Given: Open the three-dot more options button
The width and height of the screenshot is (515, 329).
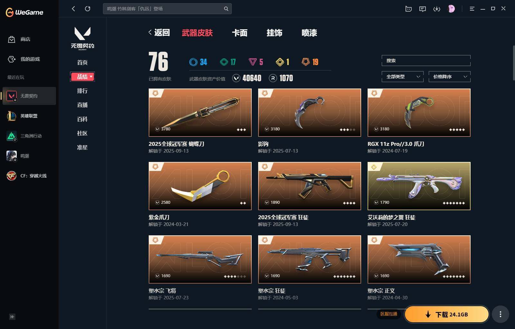Looking at the screenshot, I should coord(500,314).
